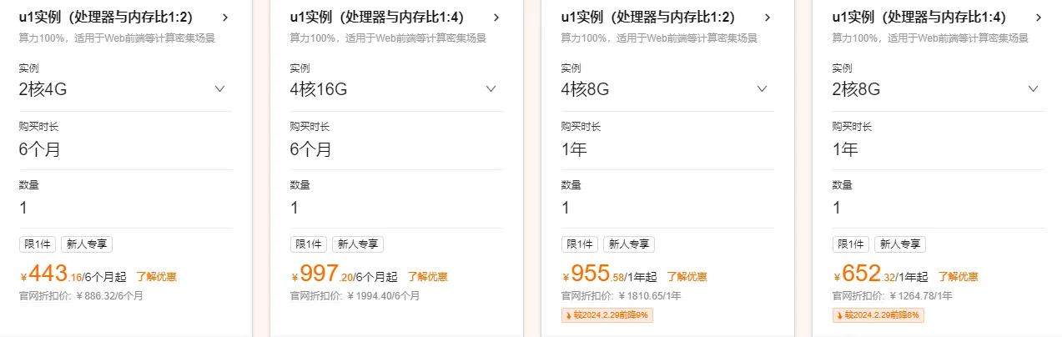Click the 新人专享 tag on the 4核16G card
1062x337 pixels.
coord(358,244)
